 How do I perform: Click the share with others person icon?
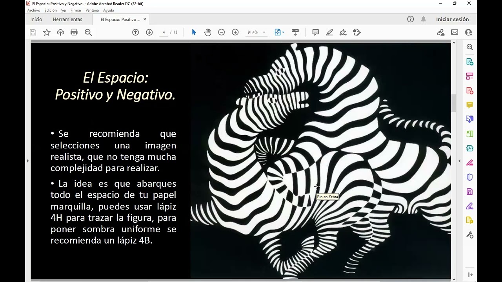[468, 33]
